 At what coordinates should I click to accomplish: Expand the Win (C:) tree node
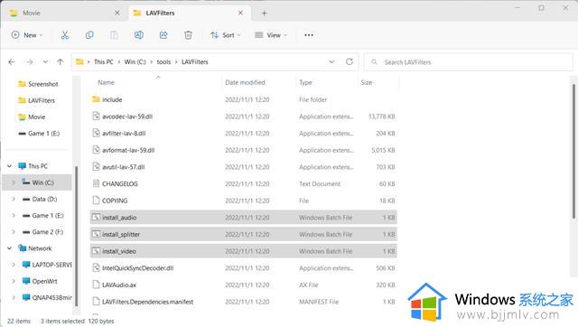14,182
